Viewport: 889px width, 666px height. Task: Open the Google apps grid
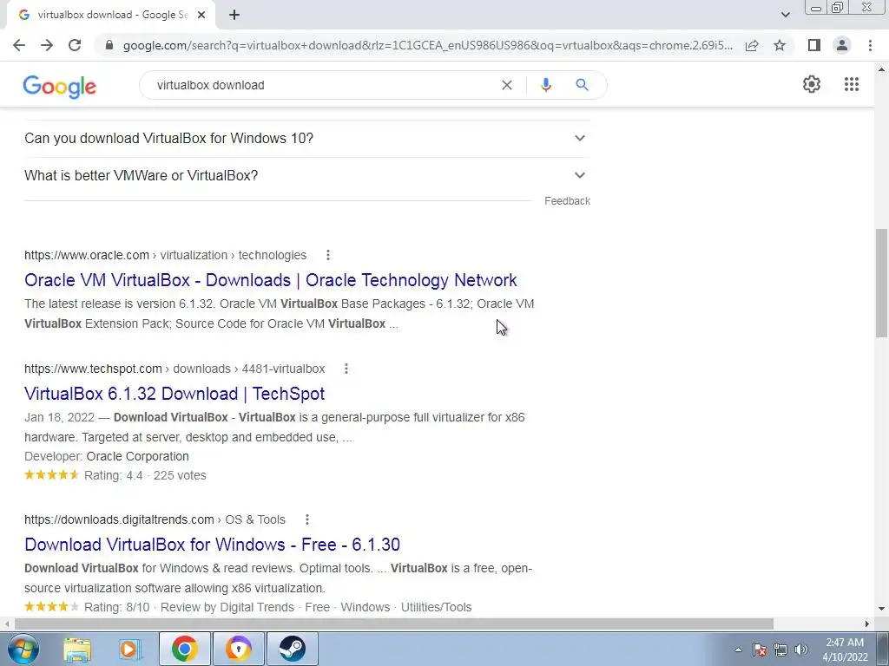point(852,84)
